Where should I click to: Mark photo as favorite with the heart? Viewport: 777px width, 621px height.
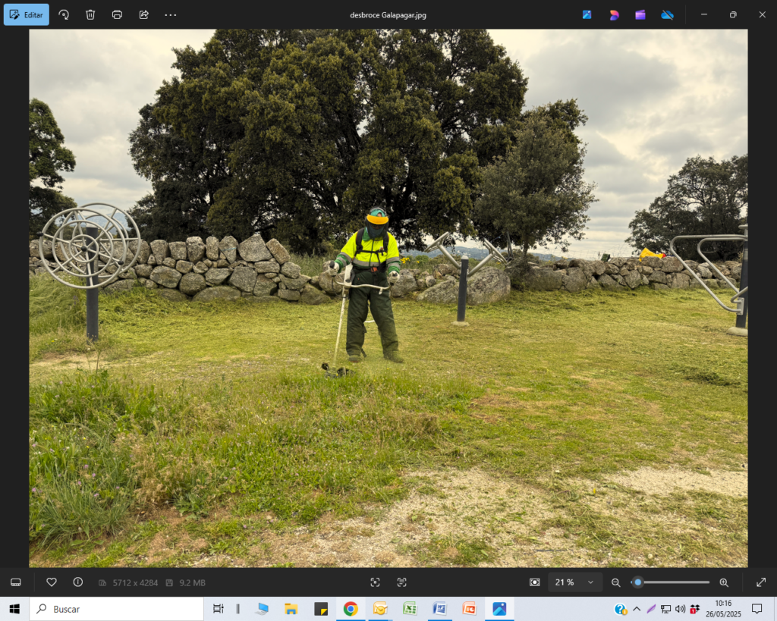52,582
